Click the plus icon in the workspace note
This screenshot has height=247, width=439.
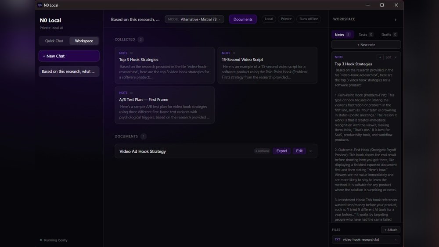(380, 57)
